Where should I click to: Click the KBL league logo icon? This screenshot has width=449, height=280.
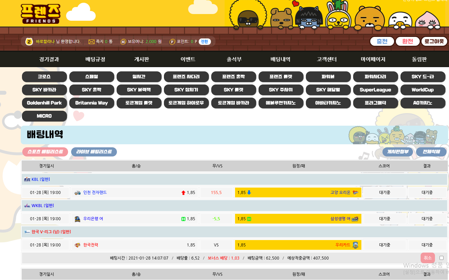click(x=27, y=179)
